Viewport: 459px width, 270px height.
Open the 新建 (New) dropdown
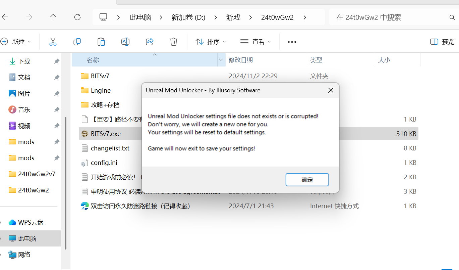16,42
